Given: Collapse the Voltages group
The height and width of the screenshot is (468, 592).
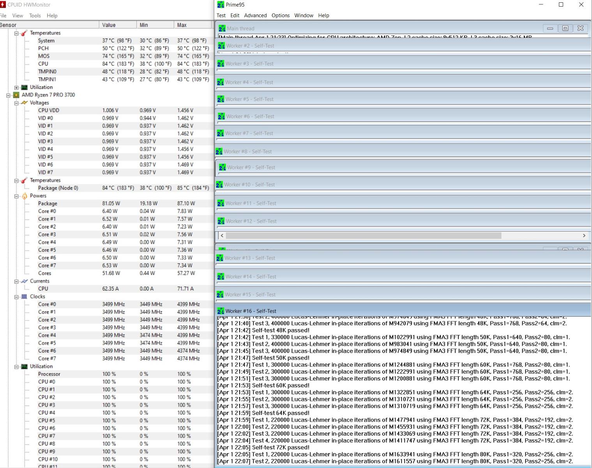Looking at the screenshot, I should (16, 103).
